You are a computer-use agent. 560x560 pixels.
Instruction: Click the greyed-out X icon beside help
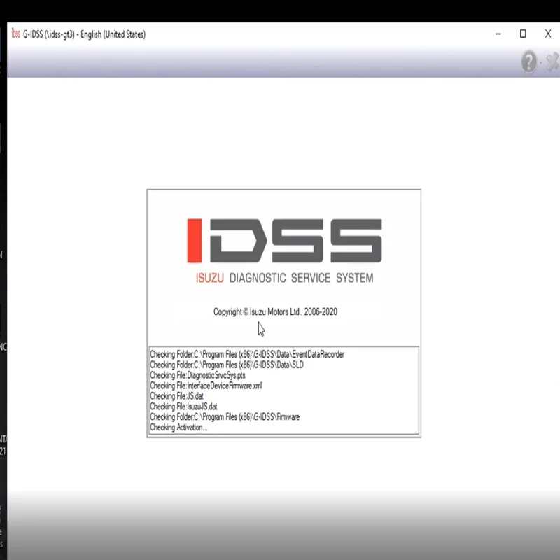click(x=553, y=62)
